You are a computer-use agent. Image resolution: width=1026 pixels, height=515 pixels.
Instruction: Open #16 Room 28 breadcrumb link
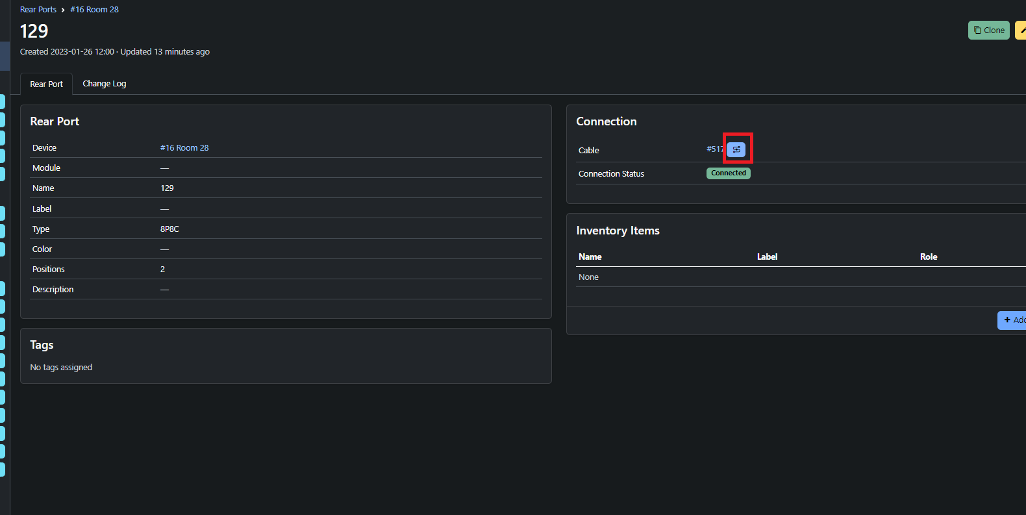[95, 10]
